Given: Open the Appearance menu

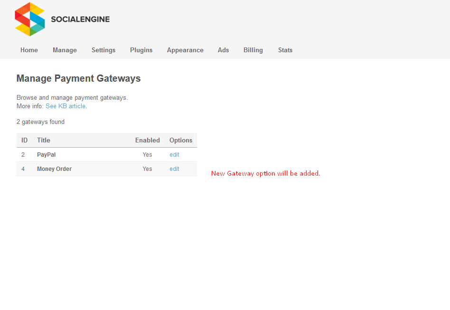Looking at the screenshot, I should pyautogui.click(x=185, y=50).
